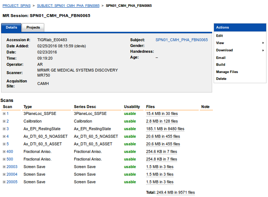Open scan number 1 link
Viewport: 268px width, 197px height.
(8, 114)
